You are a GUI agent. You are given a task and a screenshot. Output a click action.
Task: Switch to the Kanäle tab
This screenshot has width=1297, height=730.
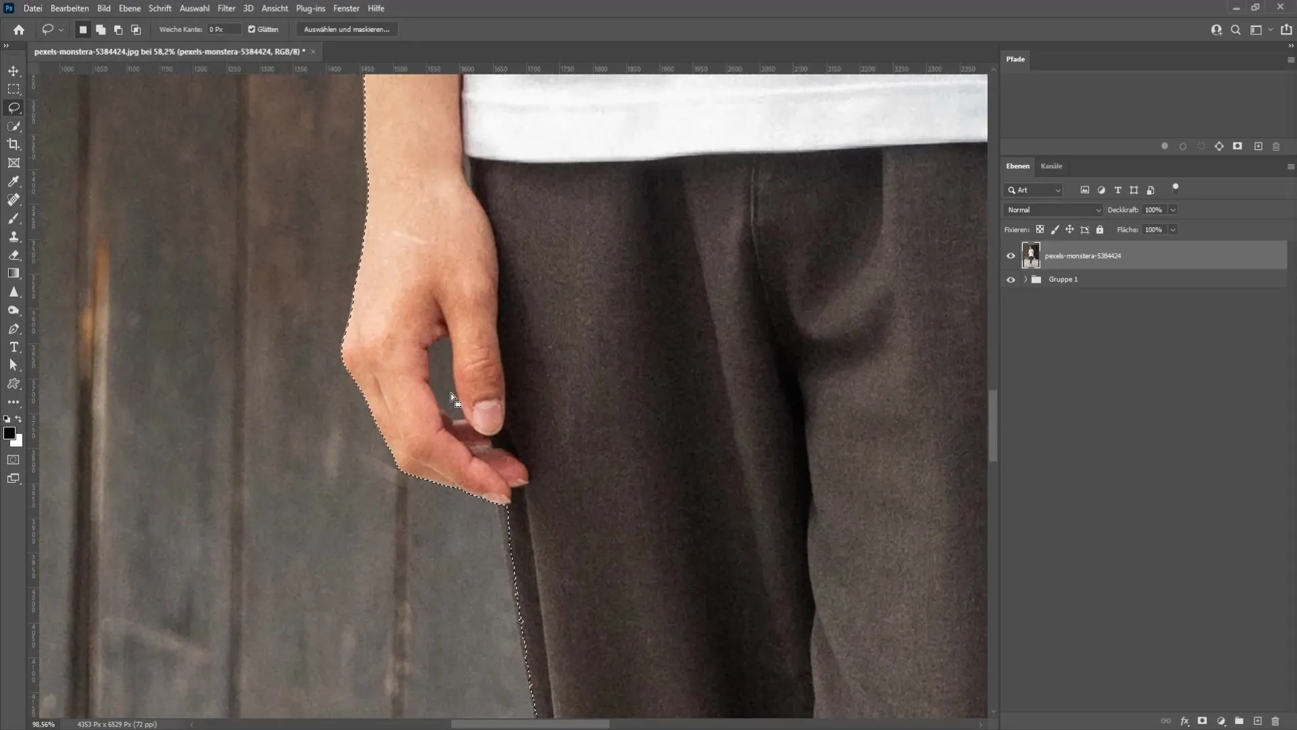pyautogui.click(x=1051, y=166)
